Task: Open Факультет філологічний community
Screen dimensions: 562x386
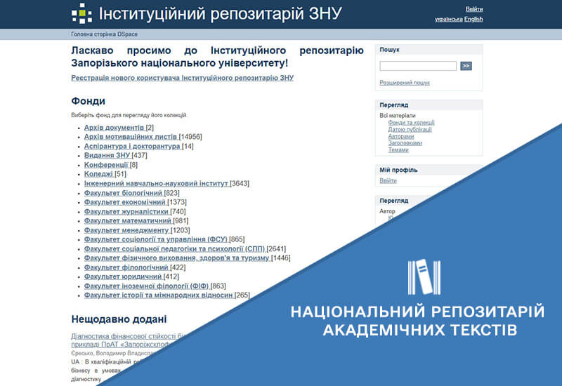Action: tap(126, 267)
